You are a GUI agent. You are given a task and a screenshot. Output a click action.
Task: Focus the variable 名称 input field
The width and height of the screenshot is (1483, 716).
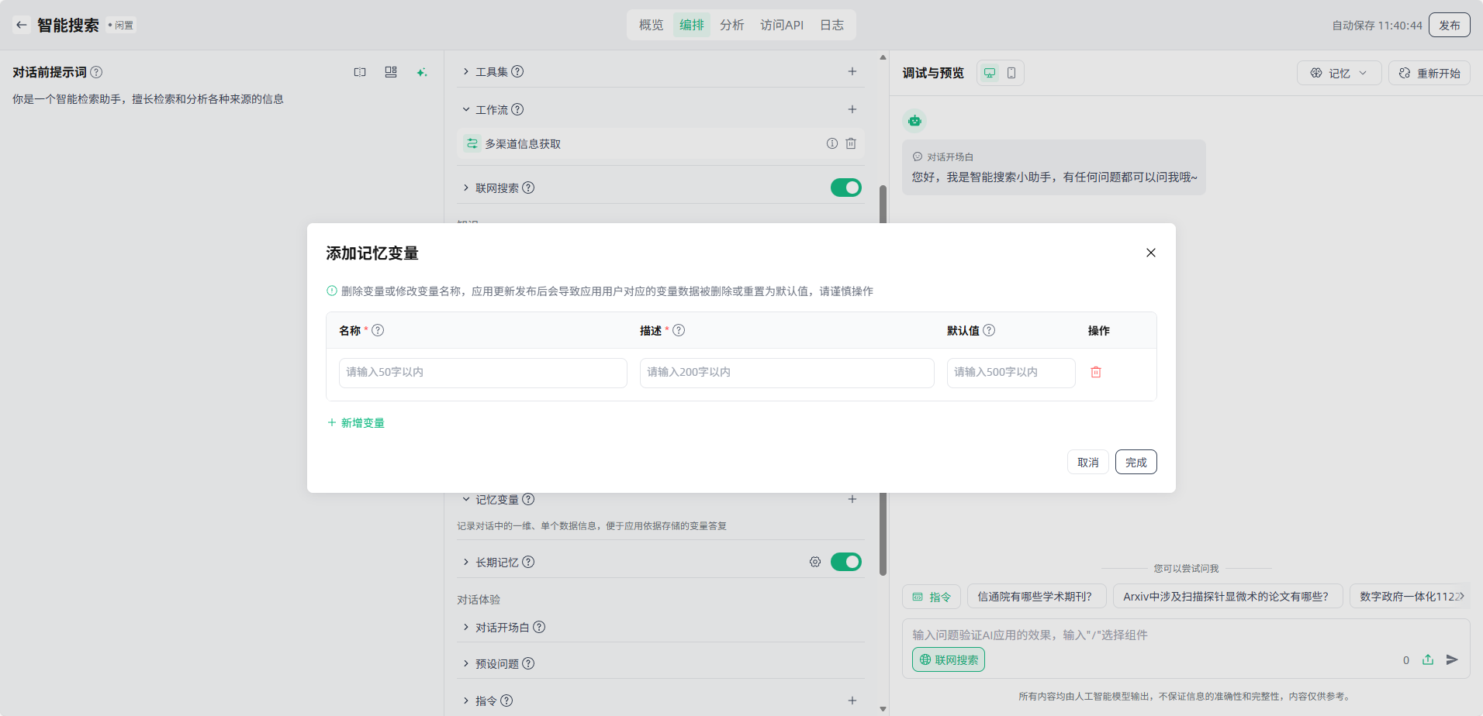(482, 372)
